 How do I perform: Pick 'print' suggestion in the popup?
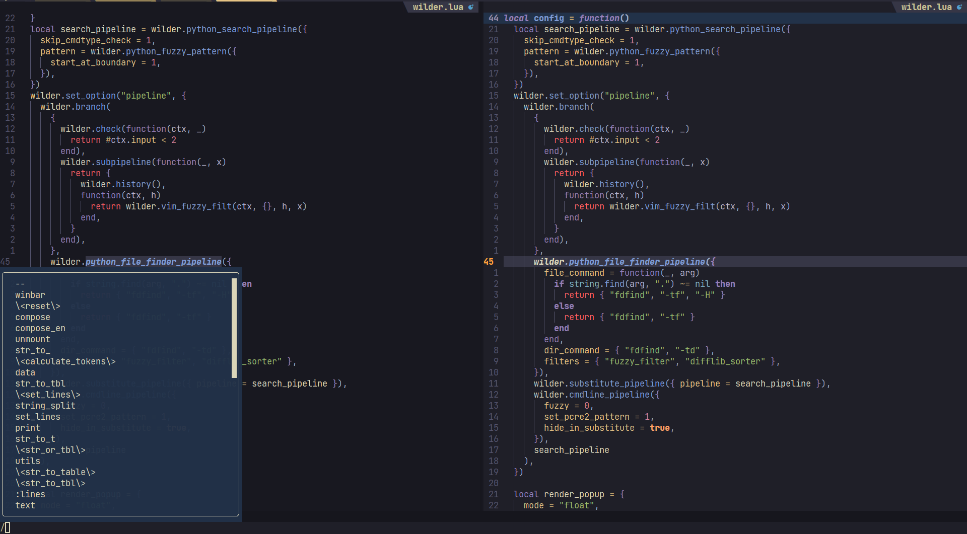28,428
